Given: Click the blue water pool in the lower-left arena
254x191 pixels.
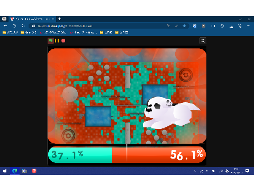Looking at the screenshot, I should (x=98, y=116).
